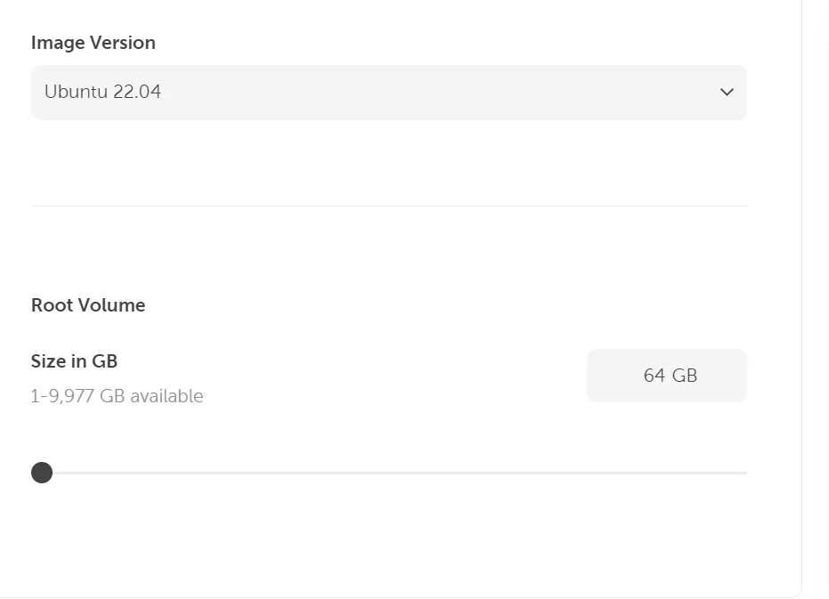Click the size slider track
Screen dimensions: 829x599
(392, 473)
